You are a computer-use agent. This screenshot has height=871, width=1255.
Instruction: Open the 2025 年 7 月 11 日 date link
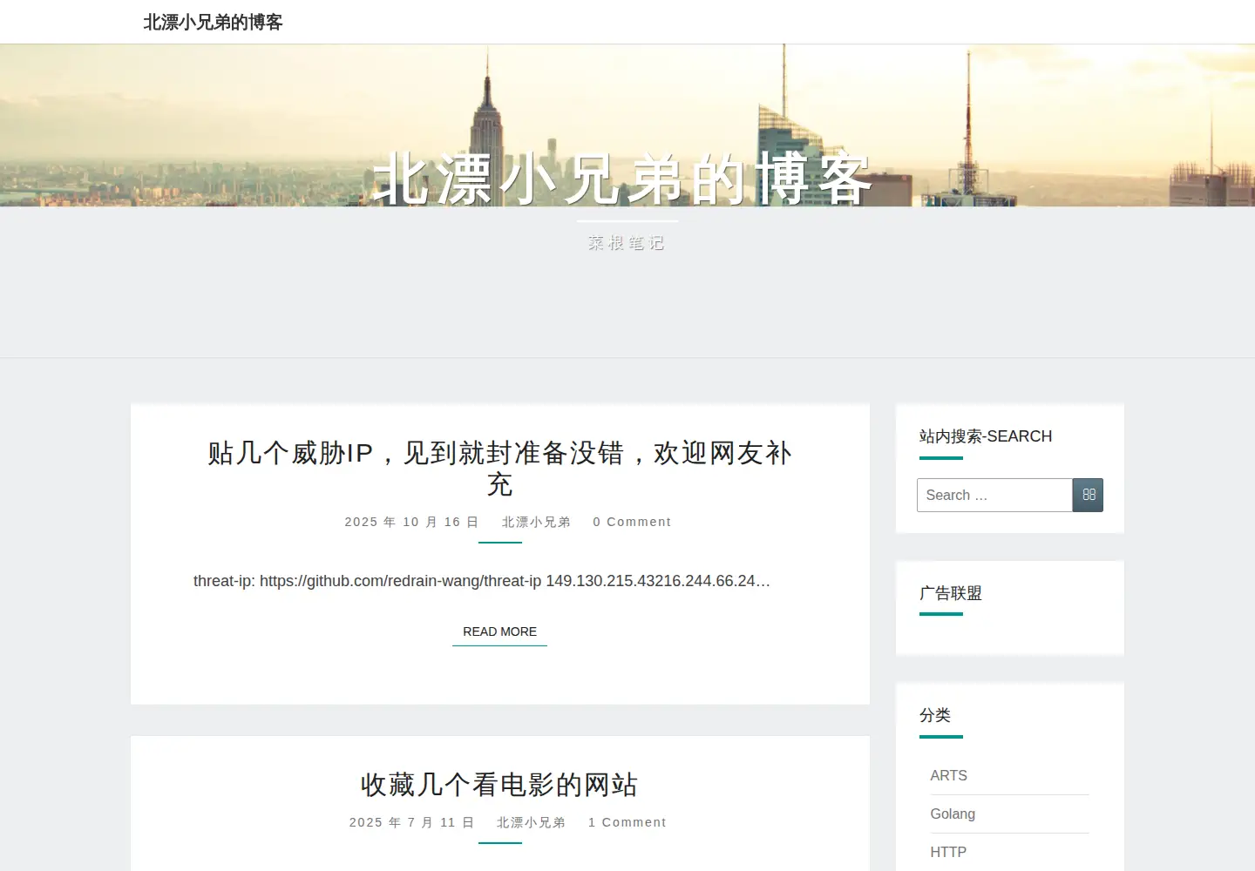412,822
